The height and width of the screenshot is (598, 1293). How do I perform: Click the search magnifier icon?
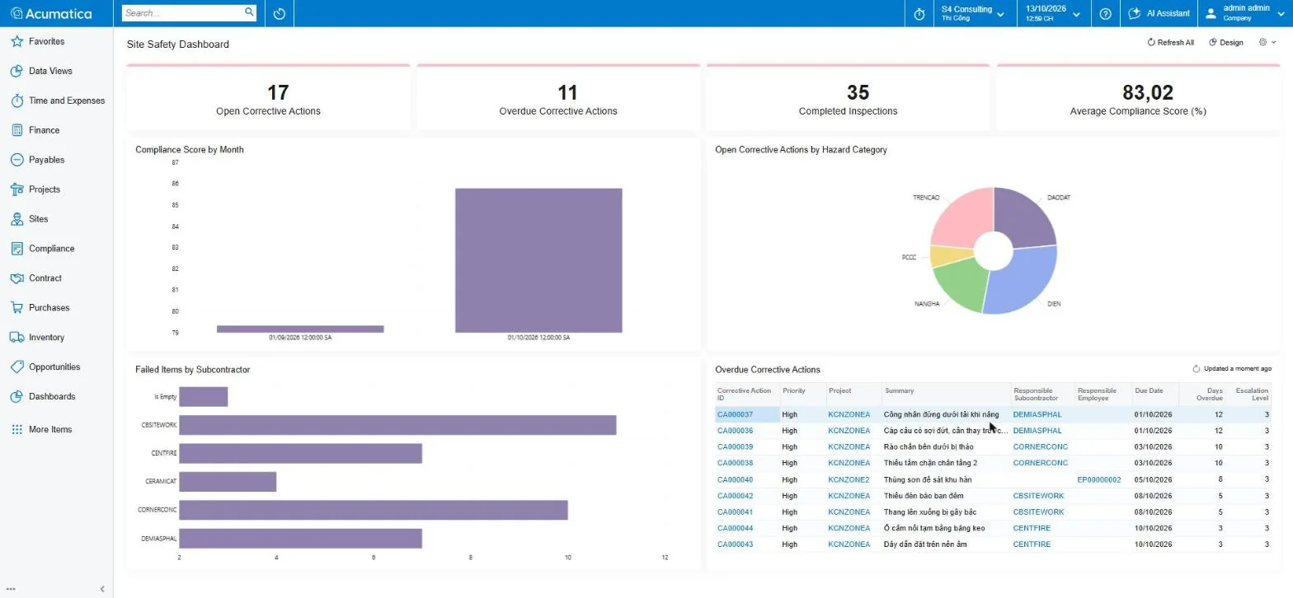click(x=249, y=12)
